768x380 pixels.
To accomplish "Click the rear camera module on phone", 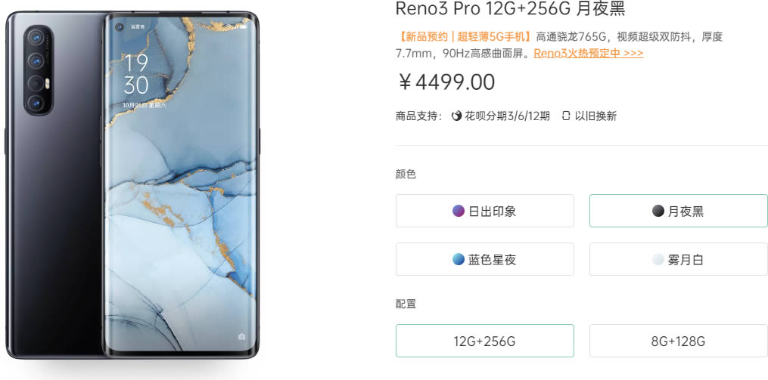I will point(38,70).
